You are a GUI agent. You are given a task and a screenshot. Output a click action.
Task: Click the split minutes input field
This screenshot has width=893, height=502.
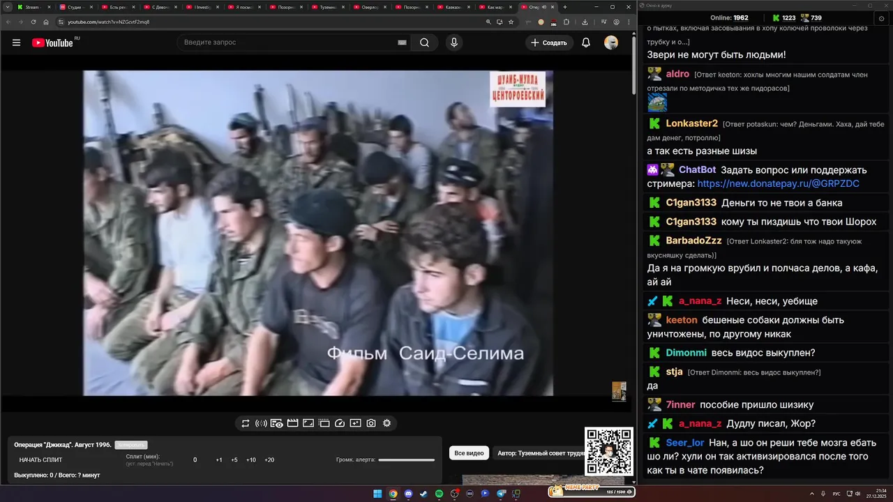click(195, 459)
